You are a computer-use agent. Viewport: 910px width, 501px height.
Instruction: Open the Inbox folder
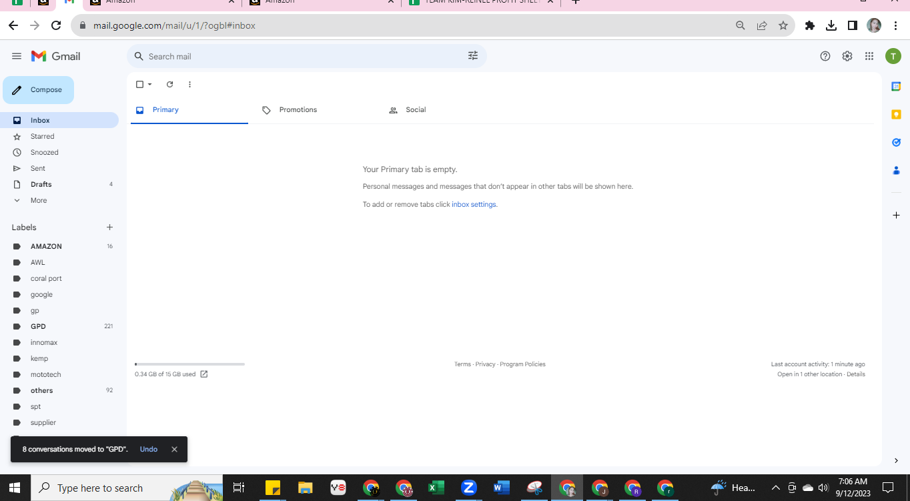click(x=59, y=120)
